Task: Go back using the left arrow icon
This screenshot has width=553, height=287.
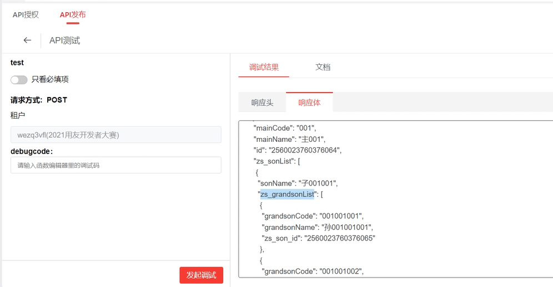Action: [x=27, y=40]
